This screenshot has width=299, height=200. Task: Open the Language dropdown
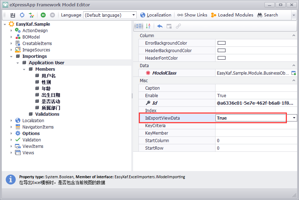pos(134,15)
